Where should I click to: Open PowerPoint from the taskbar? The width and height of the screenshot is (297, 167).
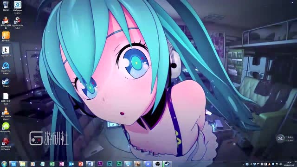coord(81,164)
